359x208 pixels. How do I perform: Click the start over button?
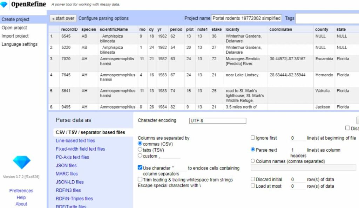coord(63,18)
